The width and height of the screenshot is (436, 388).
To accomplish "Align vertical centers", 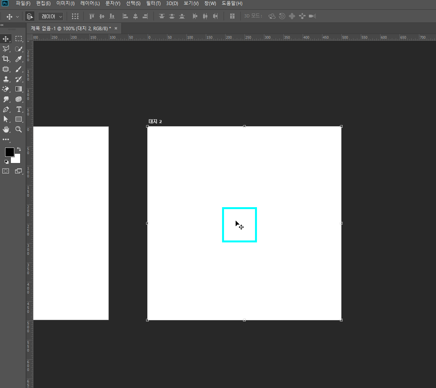I will tap(102, 16).
